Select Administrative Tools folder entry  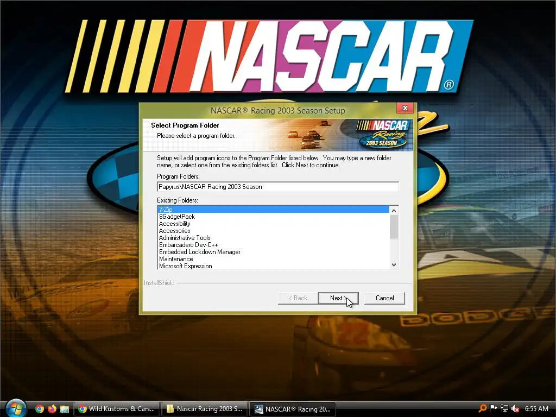click(x=273, y=238)
